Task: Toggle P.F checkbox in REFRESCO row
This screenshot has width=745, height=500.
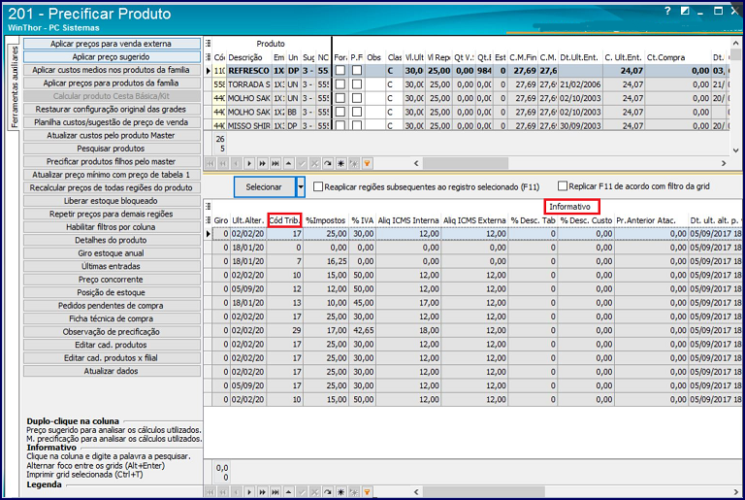Action: pyautogui.click(x=357, y=71)
